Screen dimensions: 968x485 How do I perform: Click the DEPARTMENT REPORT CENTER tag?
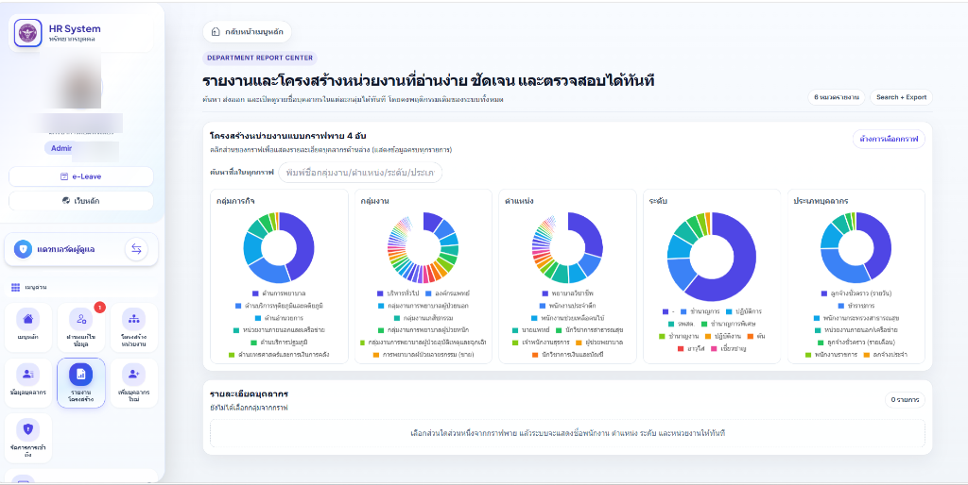(x=259, y=58)
